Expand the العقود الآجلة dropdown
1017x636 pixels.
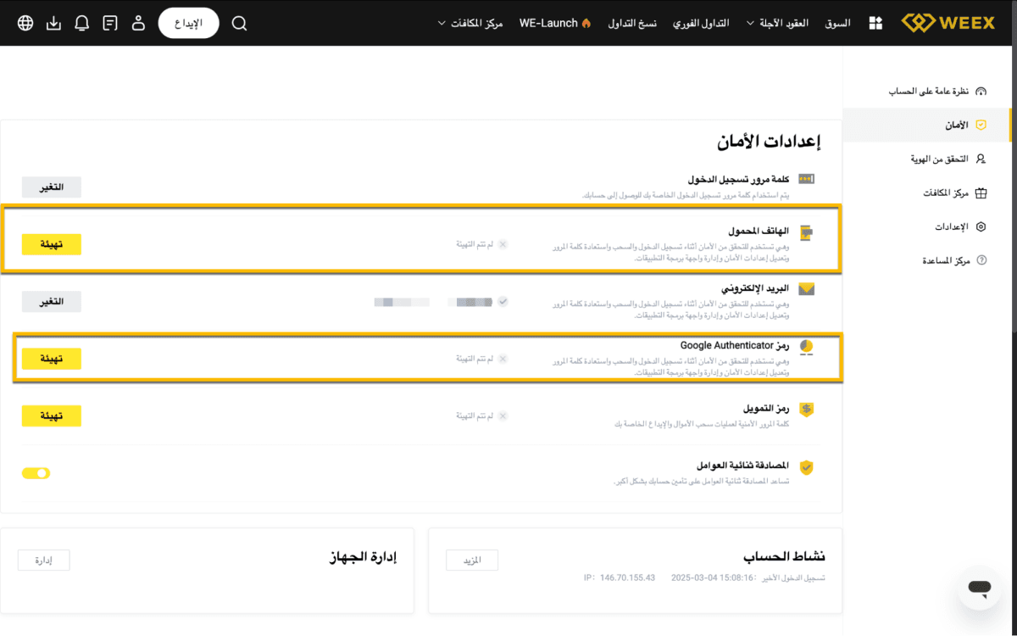coord(776,23)
